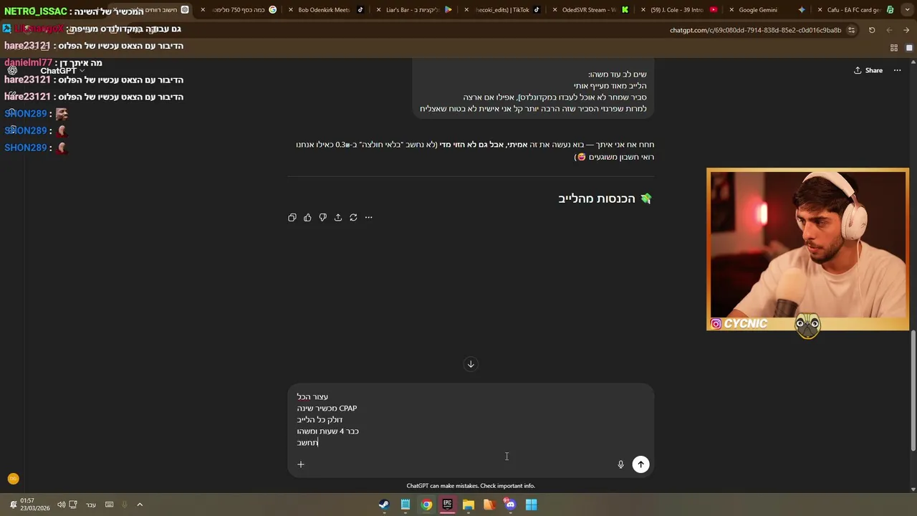Open the taskbar clock showing 01:57
Viewport: 917px width, 516px height.
(x=34, y=505)
